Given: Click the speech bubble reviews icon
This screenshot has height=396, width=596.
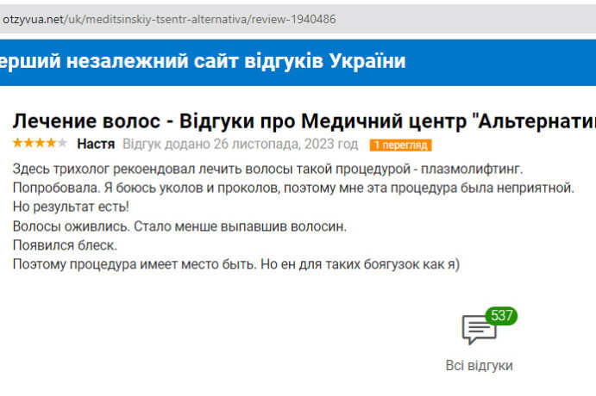Looking at the screenshot, I should [479, 331].
